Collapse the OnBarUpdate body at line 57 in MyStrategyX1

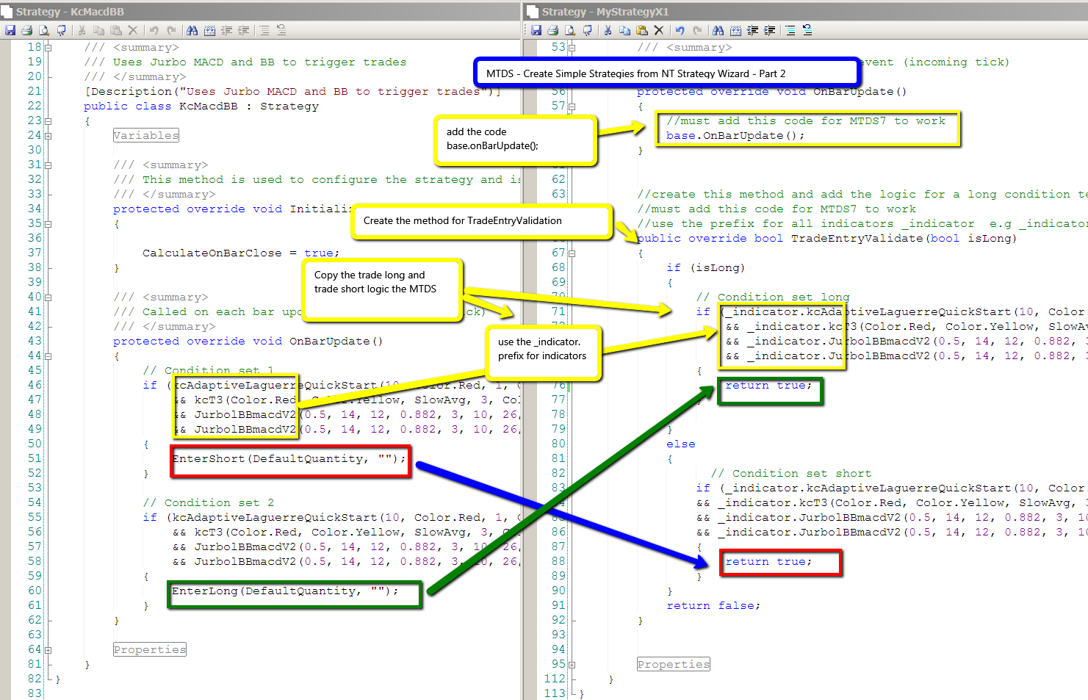pos(572,107)
